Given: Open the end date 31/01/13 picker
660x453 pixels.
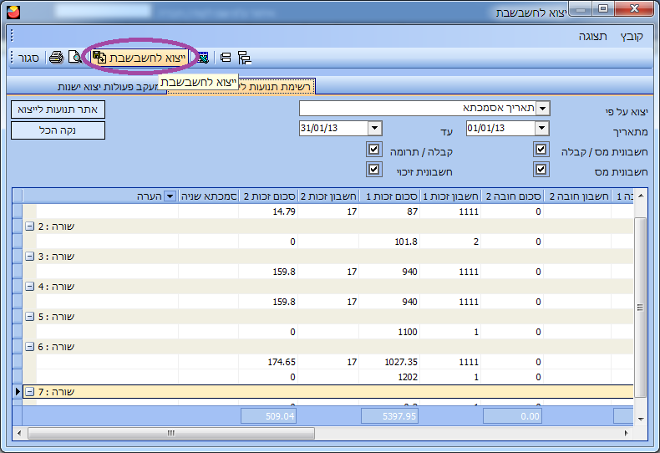Looking at the screenshot, I should pos(373,128).
